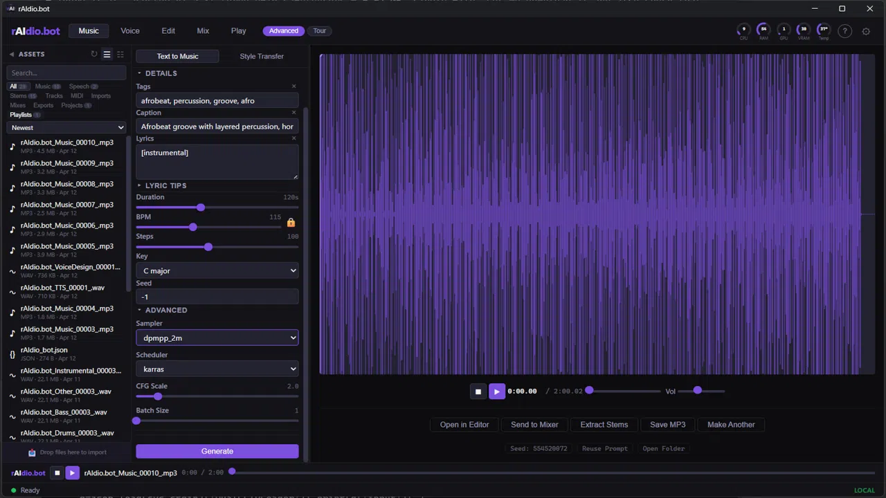Refresh the assets list

(94, 54)
